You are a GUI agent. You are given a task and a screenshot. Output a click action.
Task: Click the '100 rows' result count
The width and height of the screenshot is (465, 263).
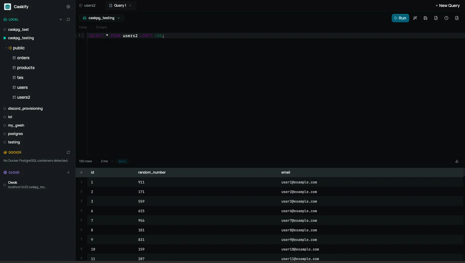[x=85, y=161]
